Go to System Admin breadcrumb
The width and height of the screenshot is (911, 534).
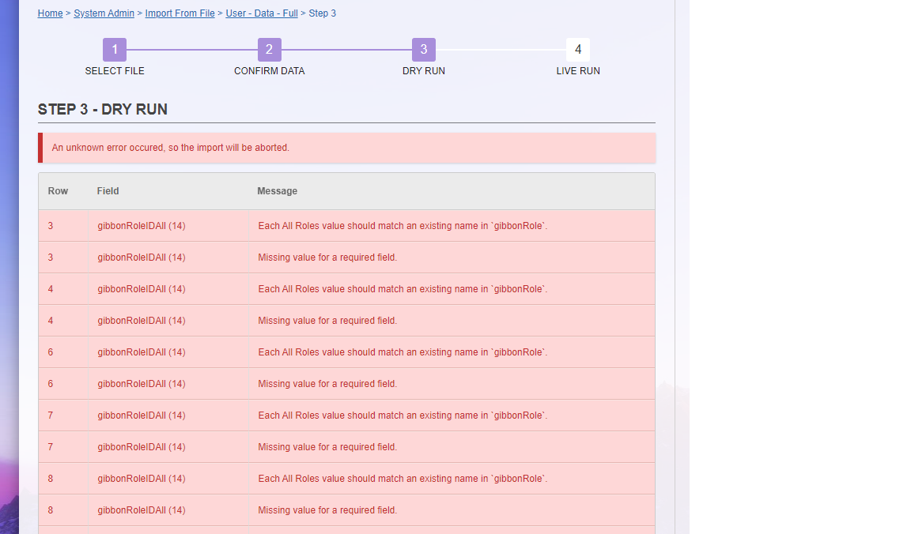(x=104, y=13)
